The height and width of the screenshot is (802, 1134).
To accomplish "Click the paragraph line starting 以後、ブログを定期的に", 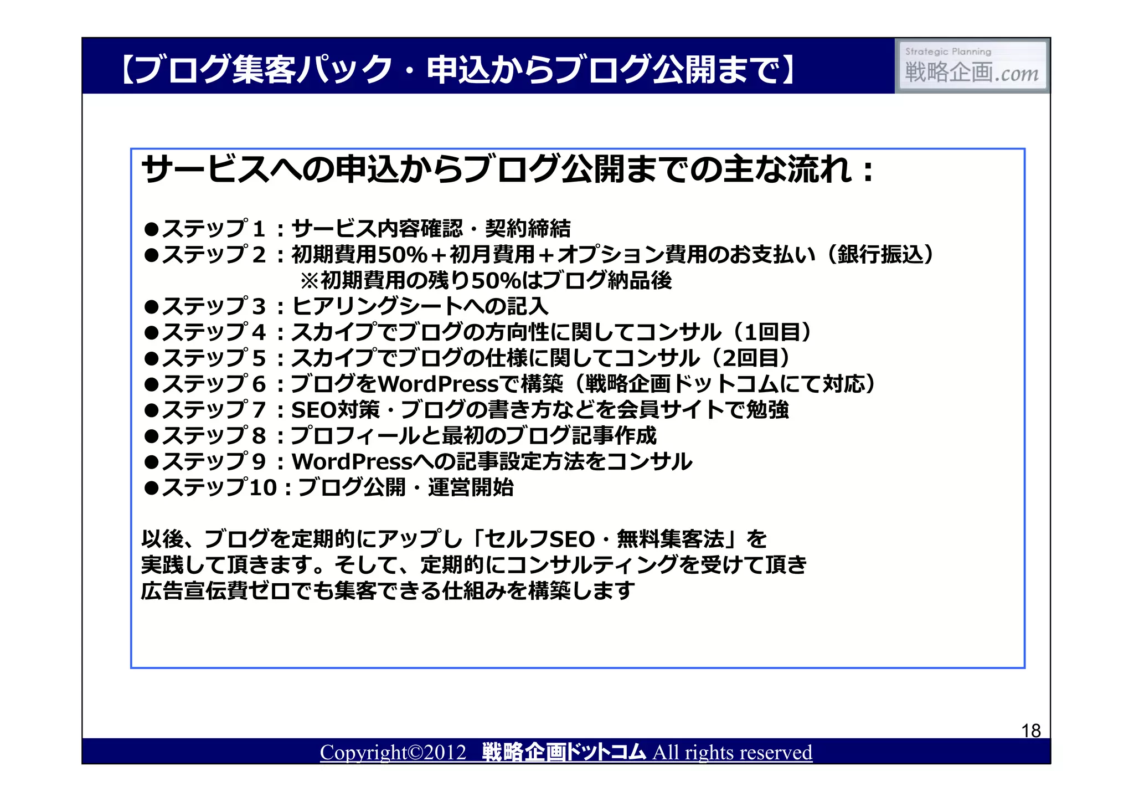I will [454, 539].
